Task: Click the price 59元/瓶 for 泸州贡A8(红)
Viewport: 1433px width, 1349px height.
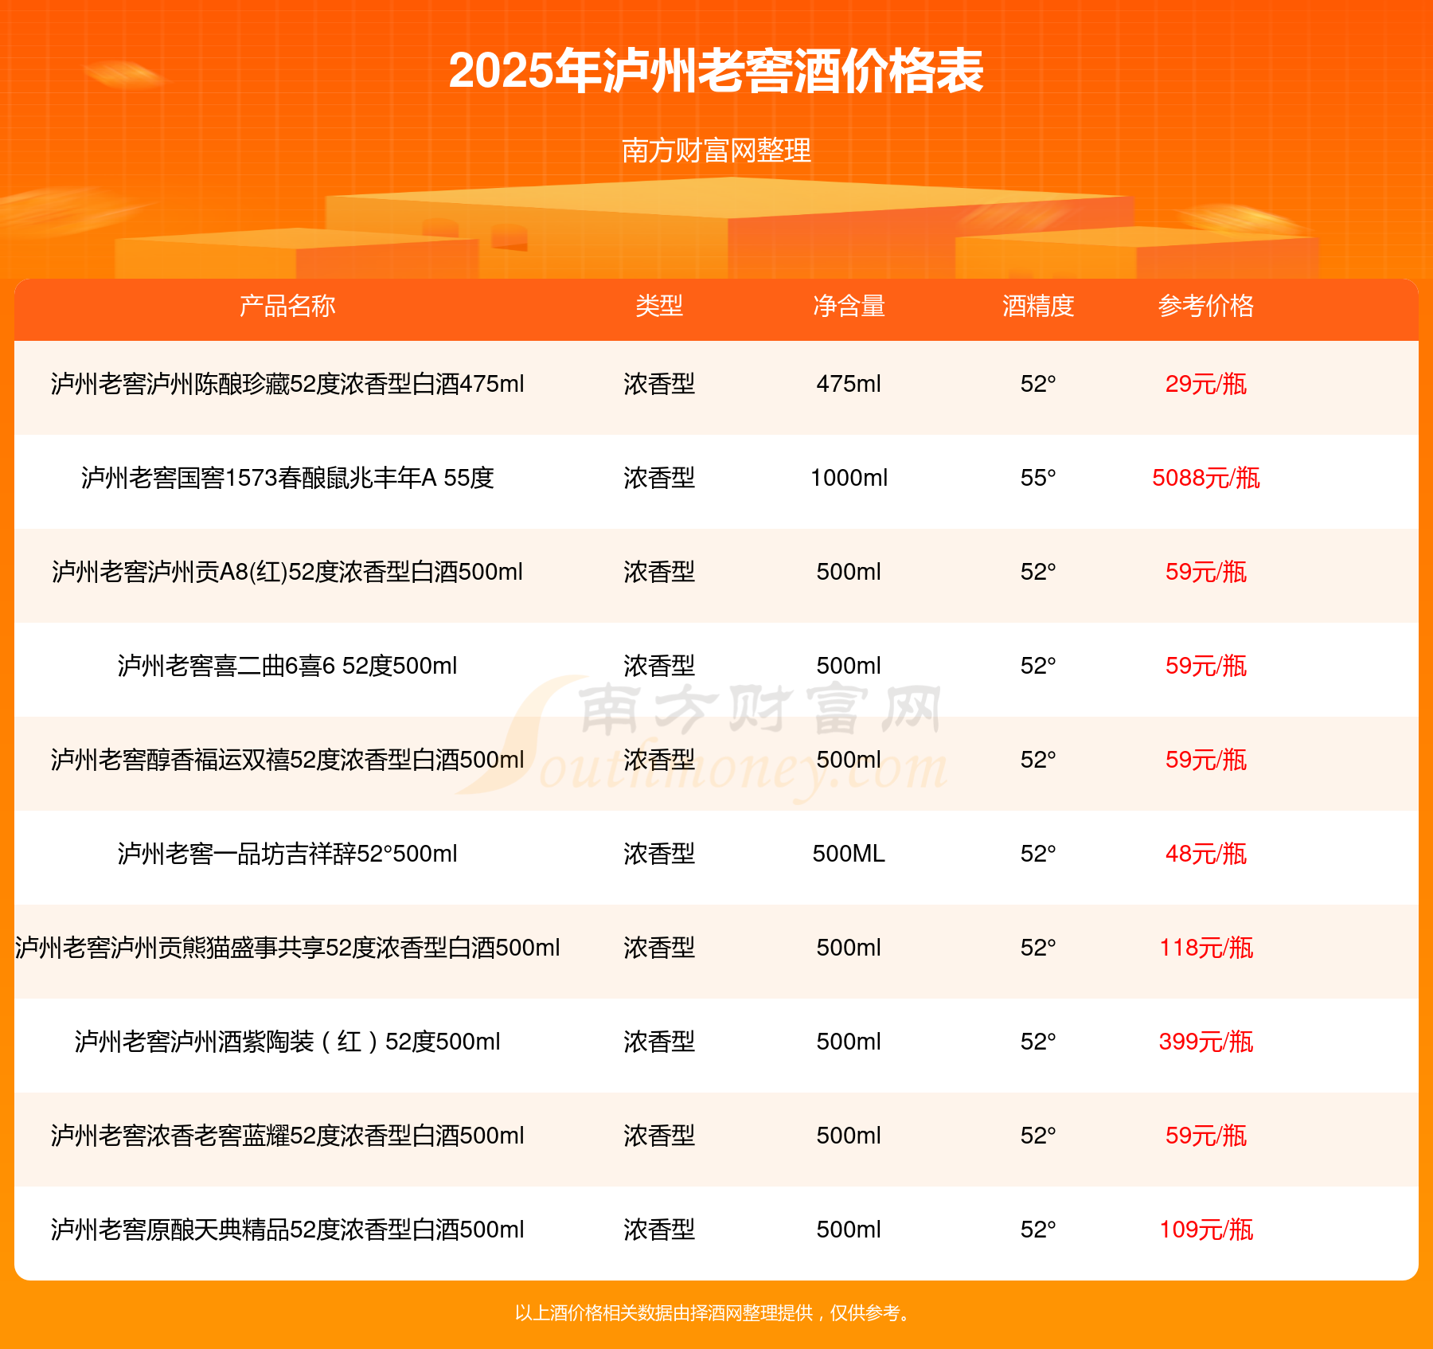Action: pyautogui.click(x=1206, y=572)
